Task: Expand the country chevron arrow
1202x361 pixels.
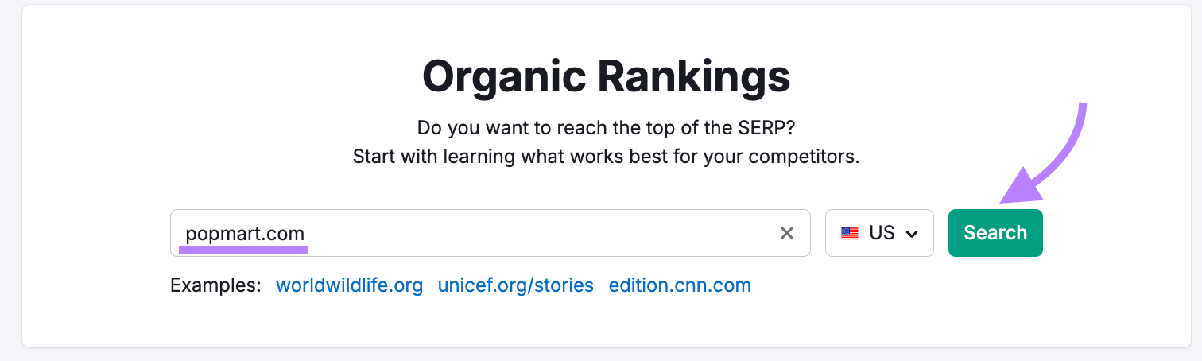Action: coord(913,234)
